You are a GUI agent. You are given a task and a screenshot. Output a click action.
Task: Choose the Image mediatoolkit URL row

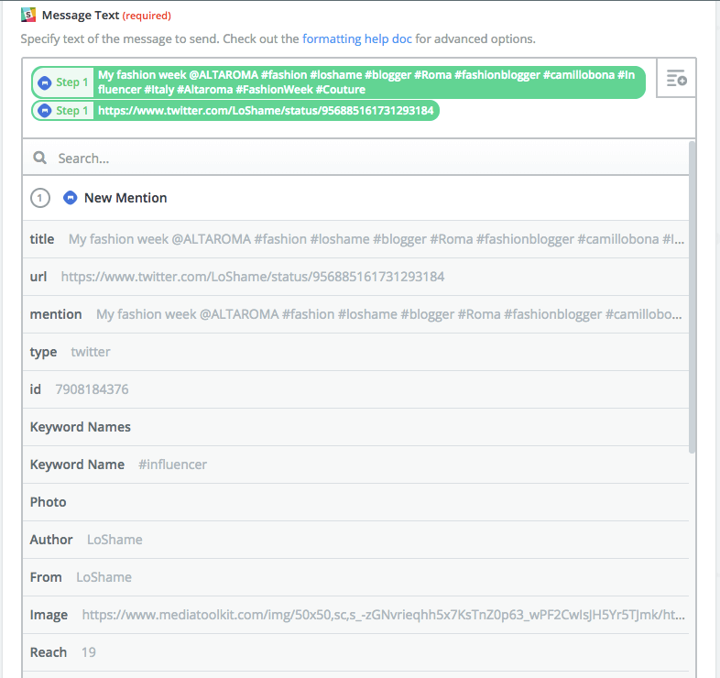[355, 615]
